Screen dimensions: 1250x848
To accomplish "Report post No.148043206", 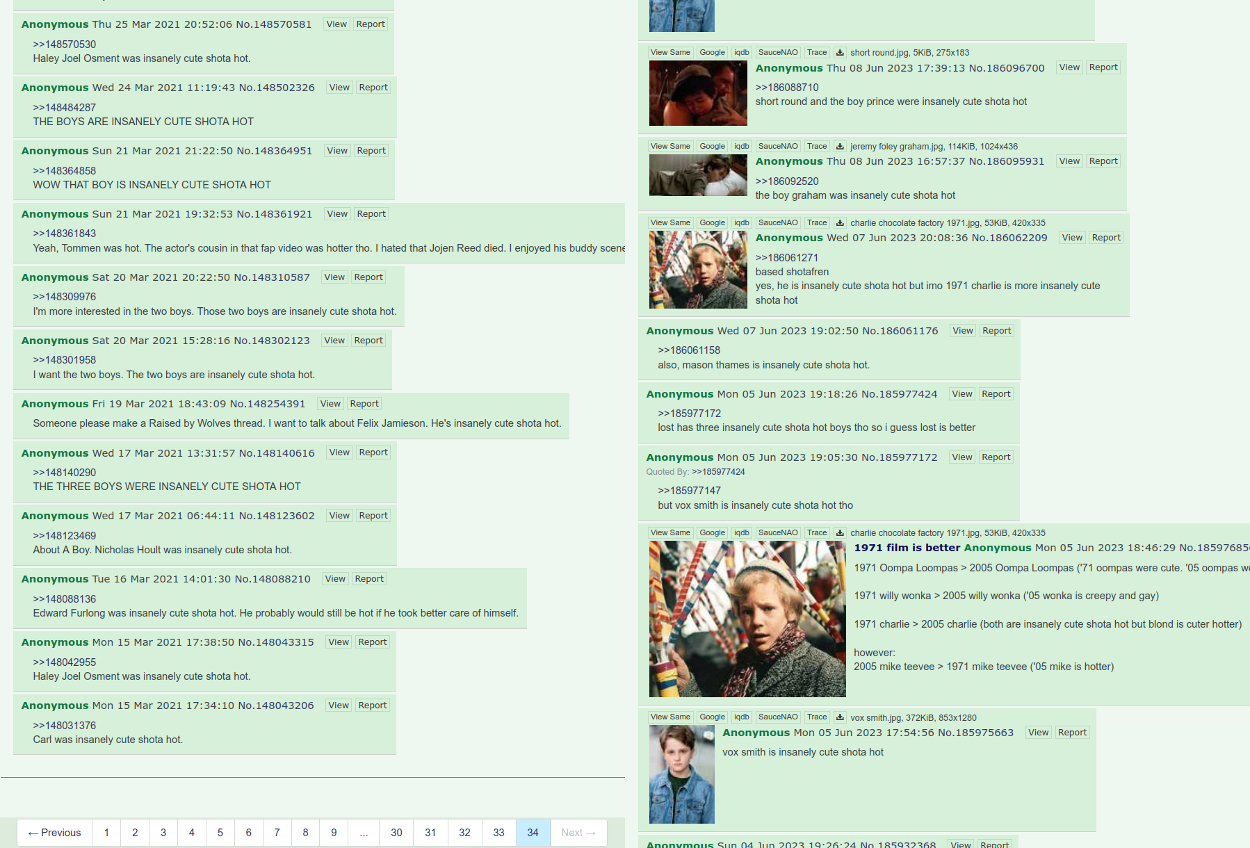I will (x=373, y=706).
